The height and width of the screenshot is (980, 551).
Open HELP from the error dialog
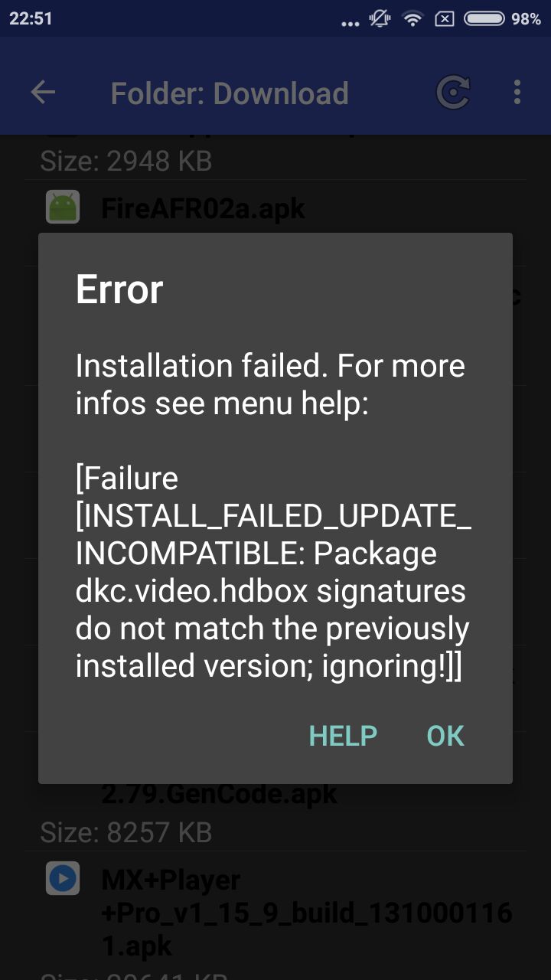pyautogui.click(x=343, y=736)
